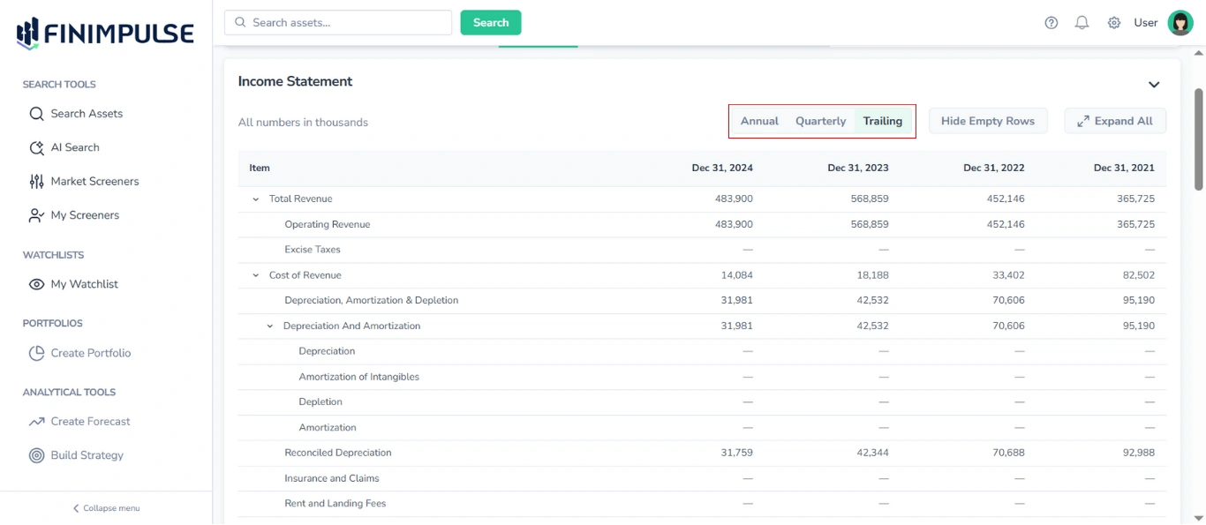Collapse the Income Statement section chevron
The width and height of the screenshot is (1206, 525).
point(1153,84)
